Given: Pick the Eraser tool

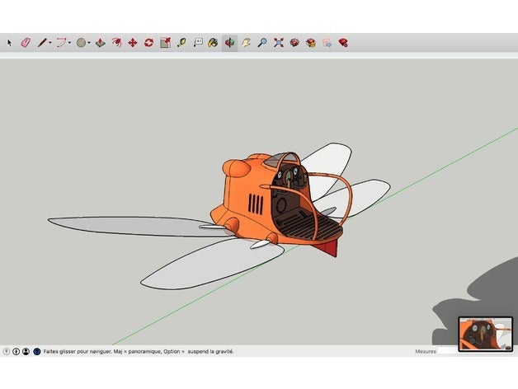Looking at the screenshot, I should tap(25, 42).
